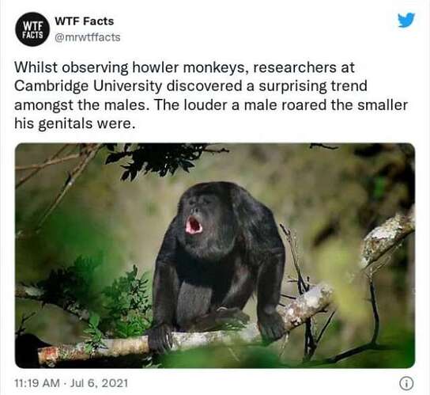The height and width of the screenshot is (395, 430).
Task: Open the tweet info icon
Action: [406, 383]
